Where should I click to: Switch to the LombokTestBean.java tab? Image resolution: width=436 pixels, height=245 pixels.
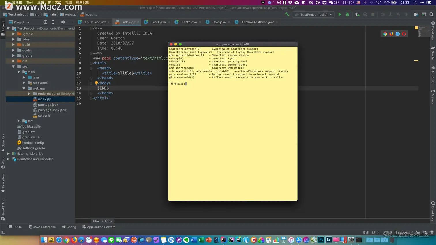point(257,22)
